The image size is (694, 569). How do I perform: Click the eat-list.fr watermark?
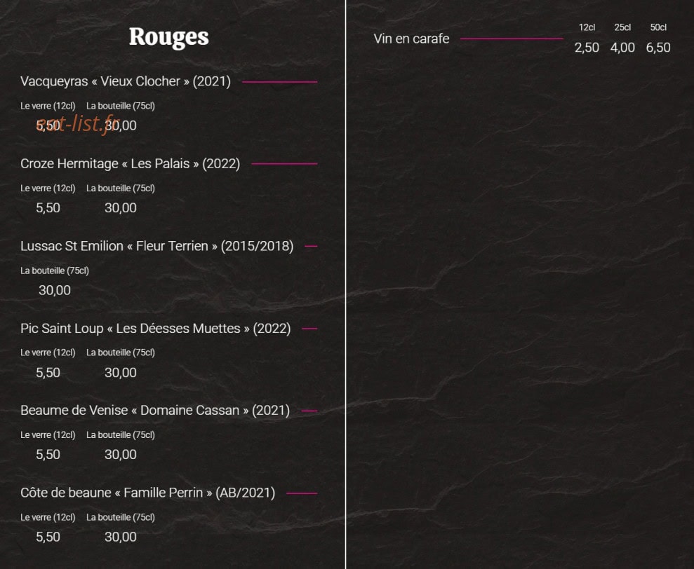pos(78,124)
